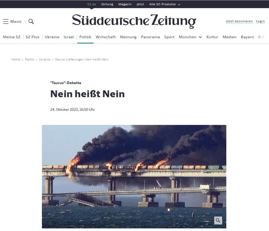The height and width of the screenshot is (231, 269).
Task: Select the Sport navigation item
Action: [x=169, y=37]
